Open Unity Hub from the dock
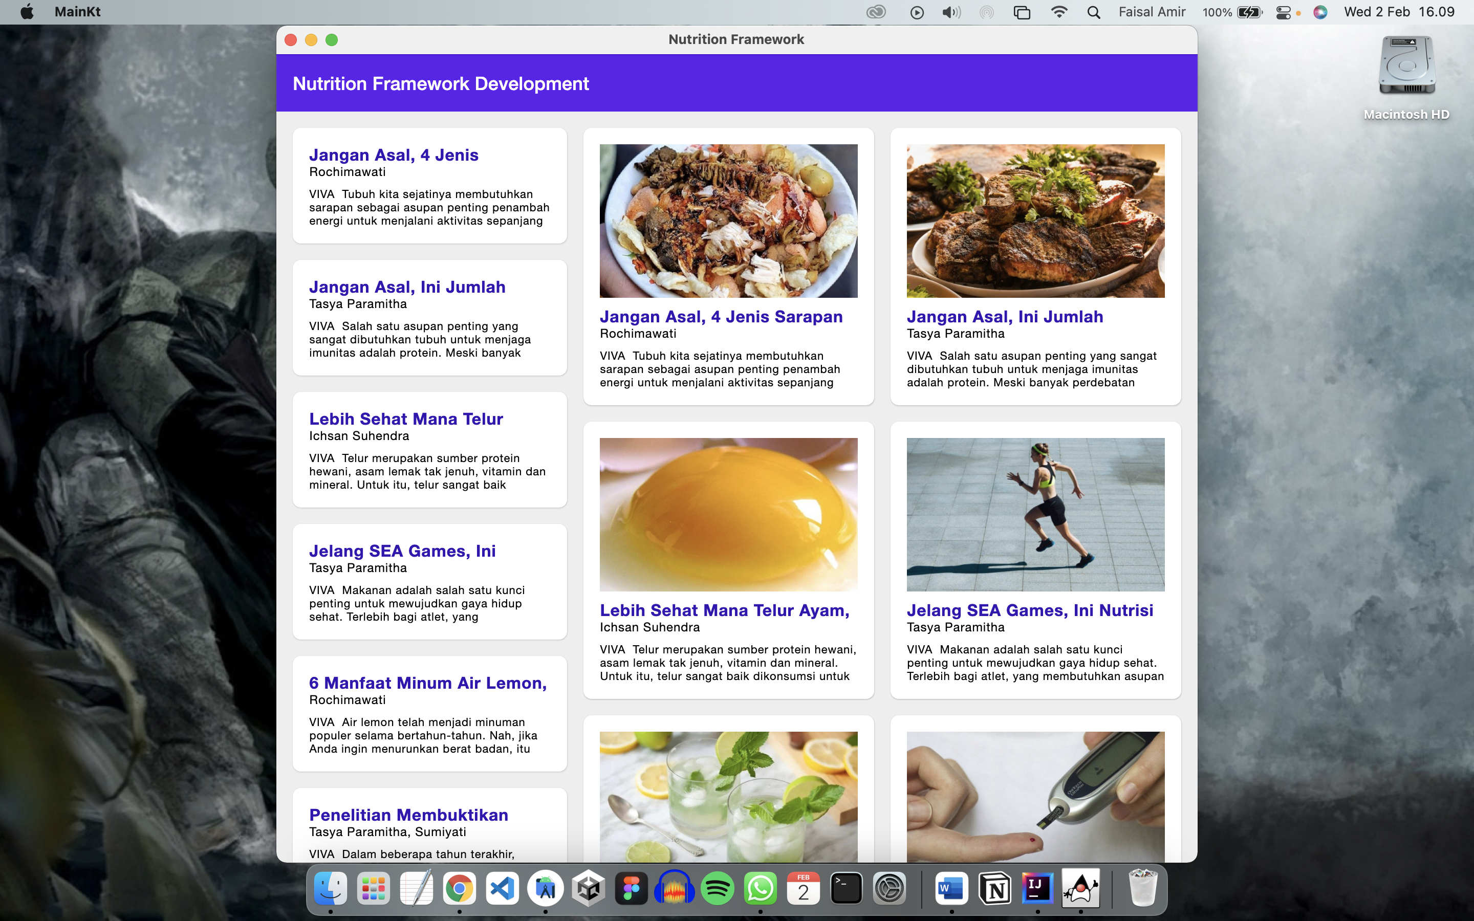1474x921 pixels. coord(589,889)
